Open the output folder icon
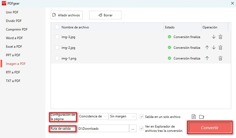Screen dimensions: 236x138 click(x=201, y=117)
